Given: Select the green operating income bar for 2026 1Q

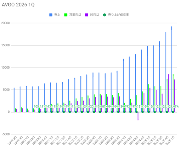Looking at the screenshot, I should click(x=173, y=93).
